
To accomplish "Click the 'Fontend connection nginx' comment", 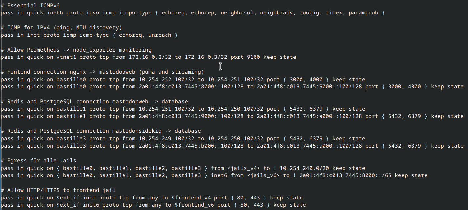I will [102, 72].
